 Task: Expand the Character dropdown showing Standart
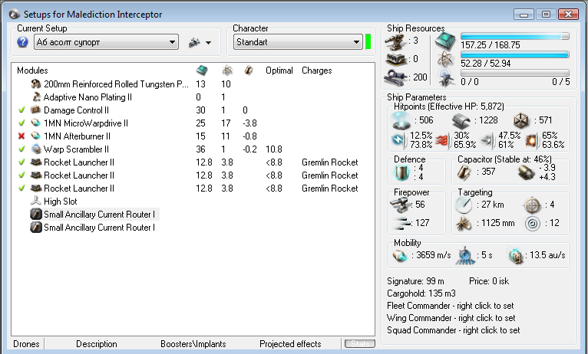tap(356, 42)
